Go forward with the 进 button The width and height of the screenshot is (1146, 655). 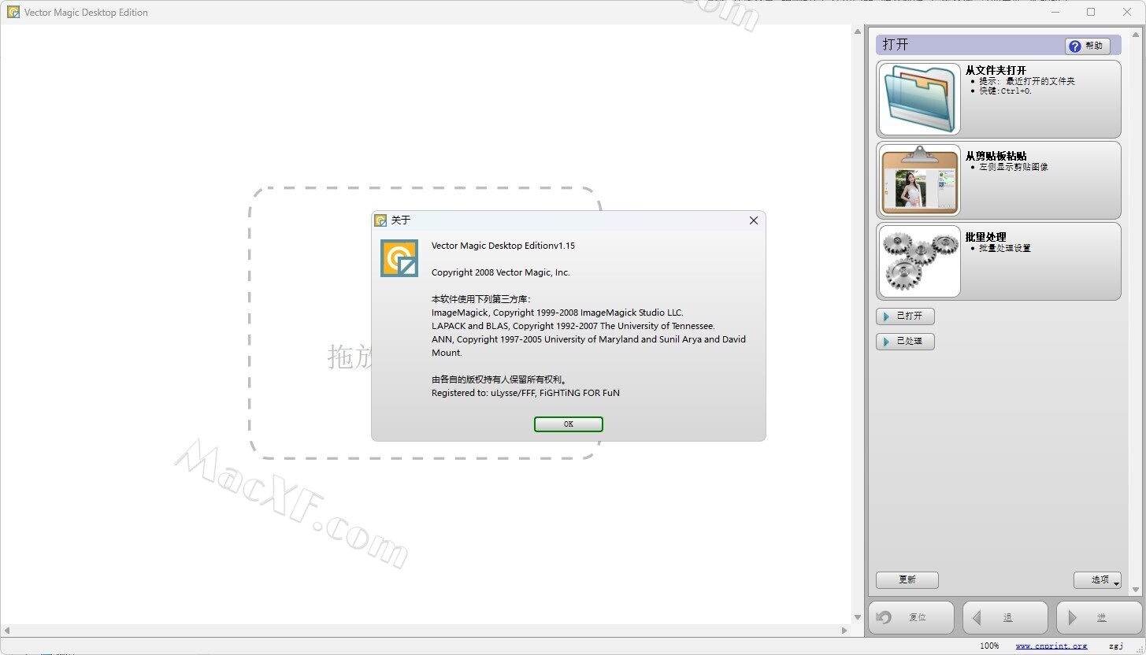[x=1099, y=618]
